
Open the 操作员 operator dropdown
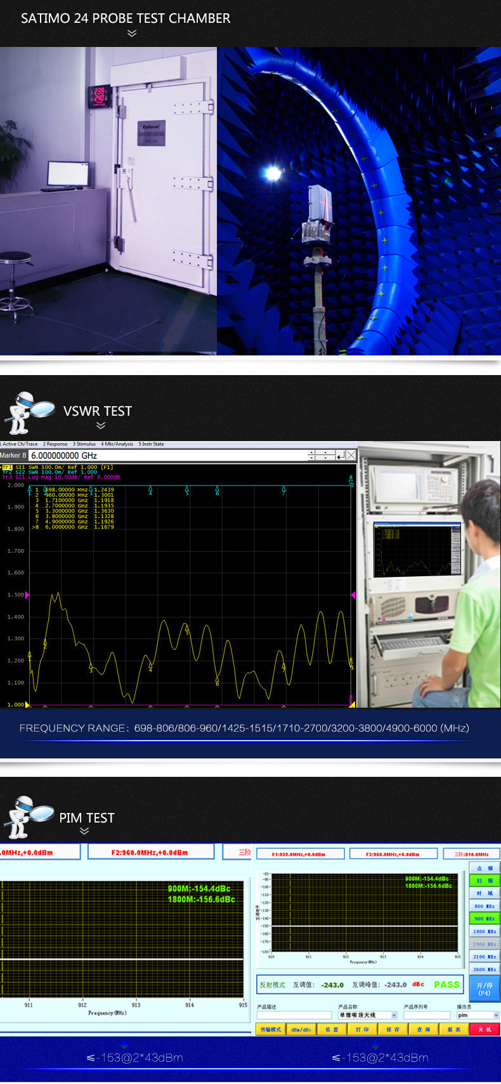(496, 1015)
